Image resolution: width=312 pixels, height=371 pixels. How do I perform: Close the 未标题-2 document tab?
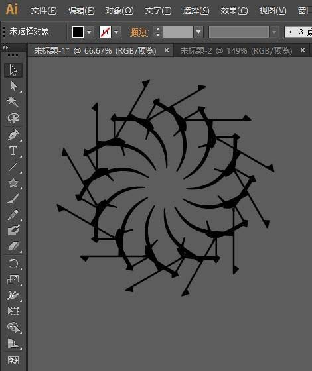pos(303,50)
